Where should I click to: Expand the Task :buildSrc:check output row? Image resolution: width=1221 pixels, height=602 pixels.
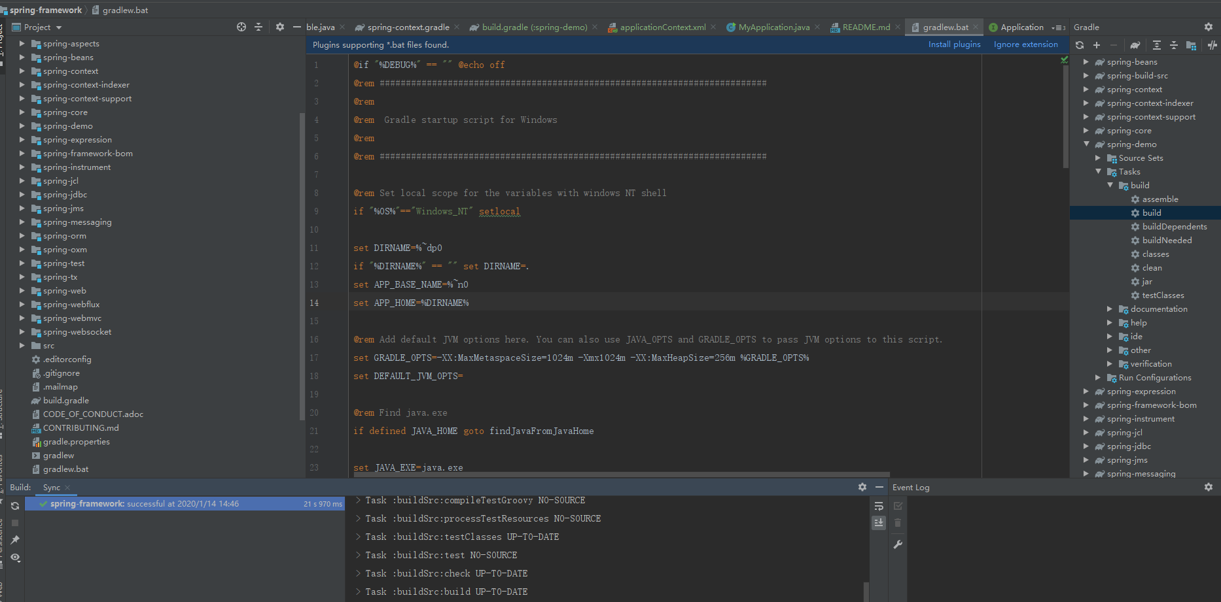tap(358, 573)
